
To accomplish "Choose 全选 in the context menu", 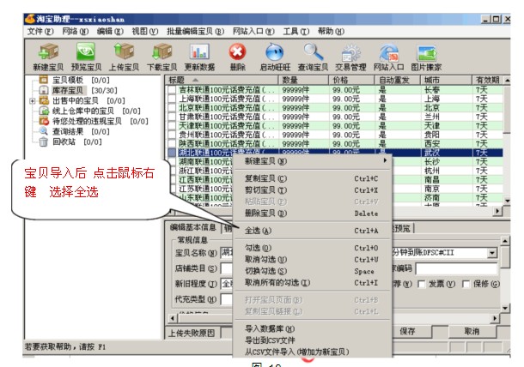I will 313,231.
